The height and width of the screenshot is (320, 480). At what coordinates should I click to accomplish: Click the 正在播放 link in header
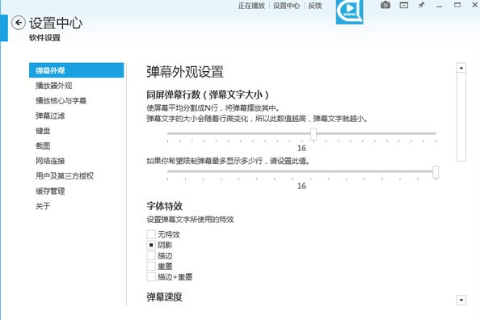[251, 6]
